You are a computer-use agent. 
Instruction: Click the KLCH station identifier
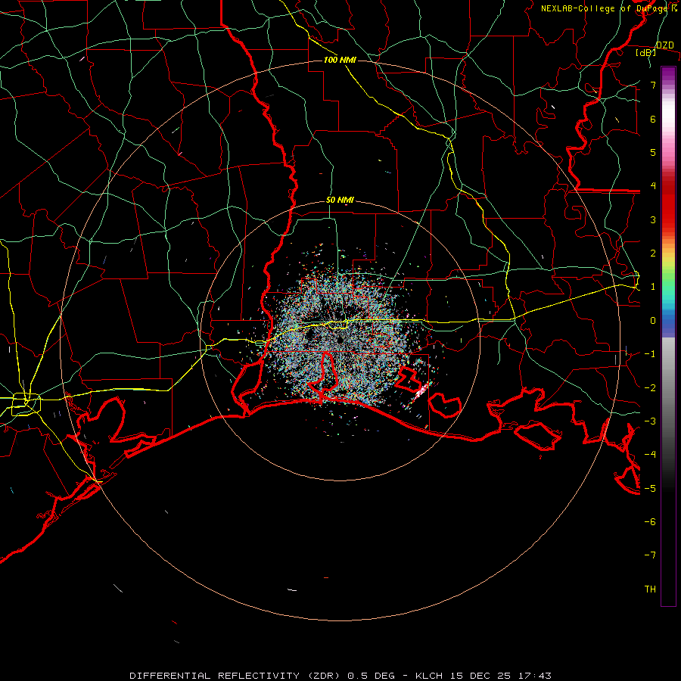point(429,676)
